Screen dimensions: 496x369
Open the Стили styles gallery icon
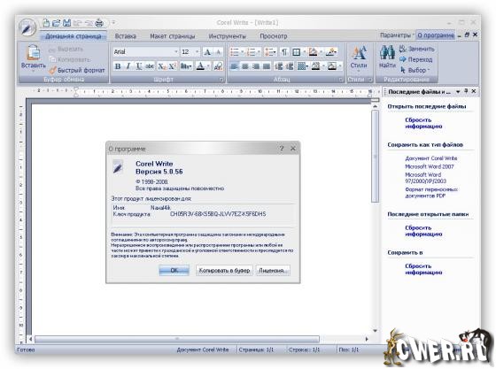pyautogui.click(x=359, y=53)
